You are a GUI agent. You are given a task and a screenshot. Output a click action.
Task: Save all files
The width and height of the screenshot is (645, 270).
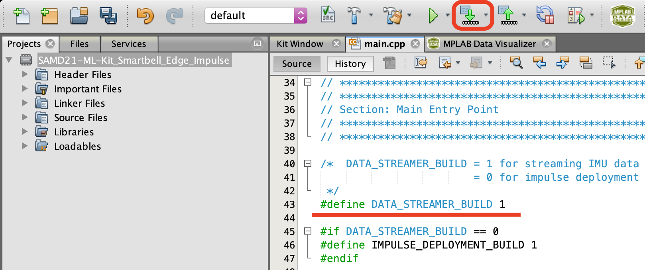[108, 16]
